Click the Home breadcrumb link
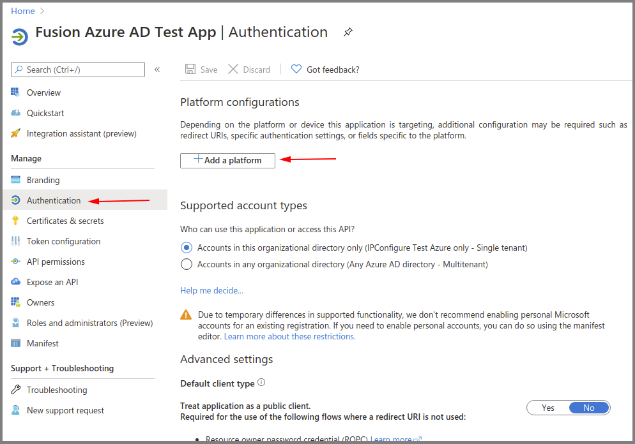Screen dimensions: 635x444 coord(23,11)
